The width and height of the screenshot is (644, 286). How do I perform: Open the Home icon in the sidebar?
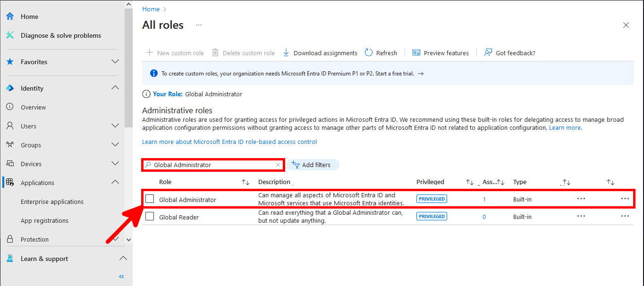click(9, 16)
